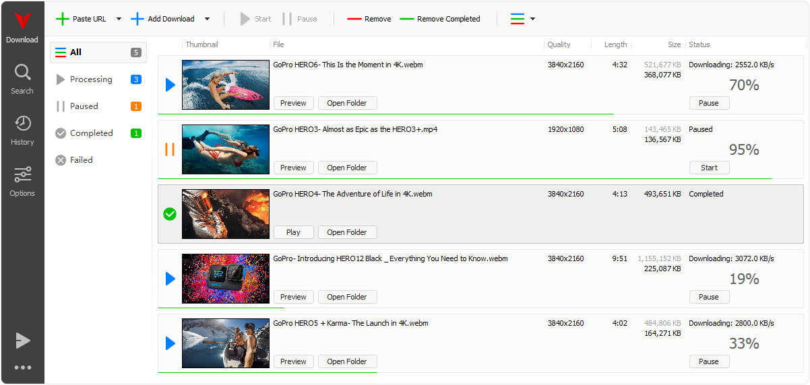Pause the GoPro HERO6 download
Image resolution: width=810 pixels, height=385 pixels.
click(x=709, y=103)
